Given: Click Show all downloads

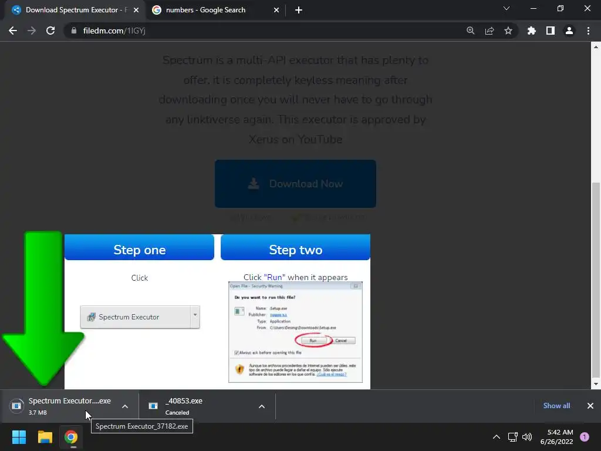Looking at the screenshot, I should (x=556, y=406).
